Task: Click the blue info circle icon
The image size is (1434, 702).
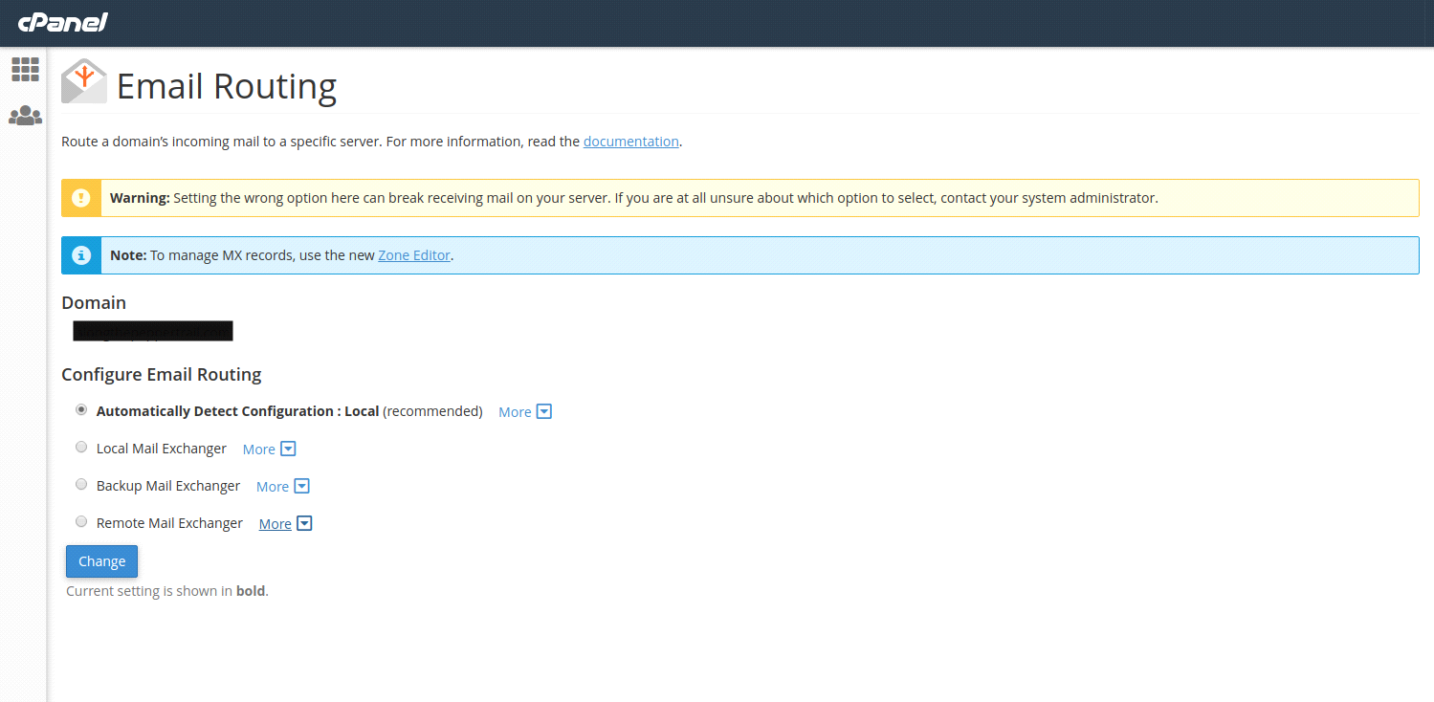Action: pos(80,254)
